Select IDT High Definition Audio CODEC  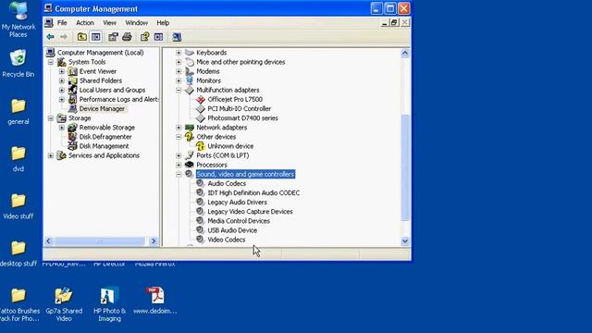click(253, 193)
